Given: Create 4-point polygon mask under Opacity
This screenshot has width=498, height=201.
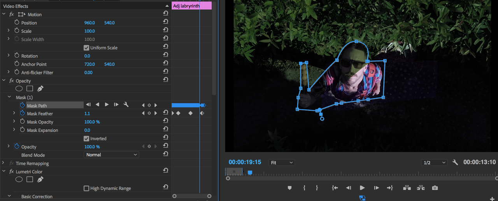Looking at the screenshot, I should pos(30,88).
